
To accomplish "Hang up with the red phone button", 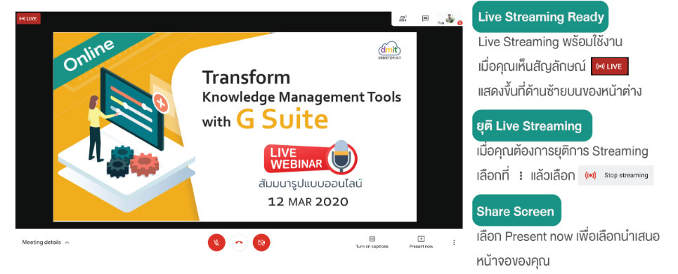I will click(239, 242).
